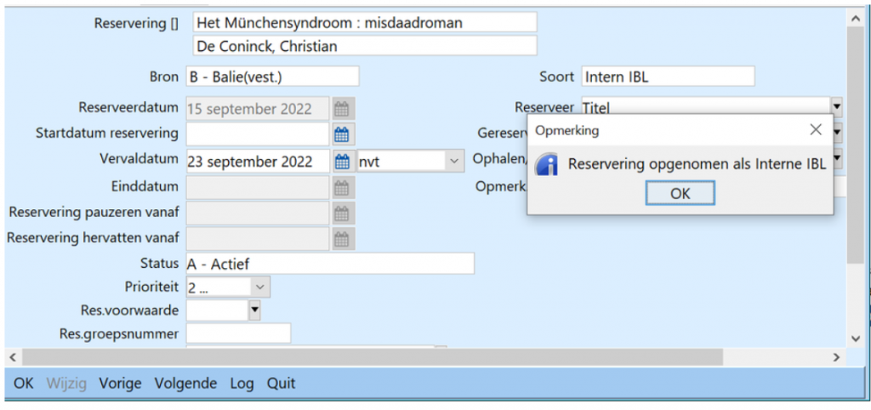Viewport: 871px width, 410px height.
Task: Click calendar icon for Reservering pauzeren vanaf
Action: coord(342,214)
